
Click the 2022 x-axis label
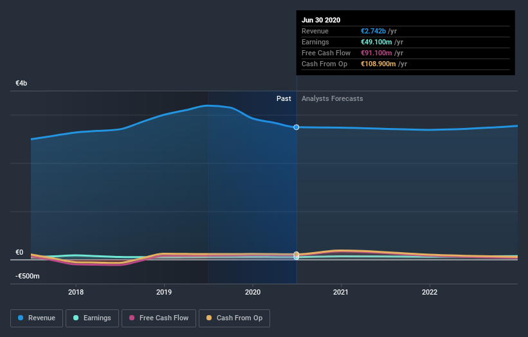[430, 292]
